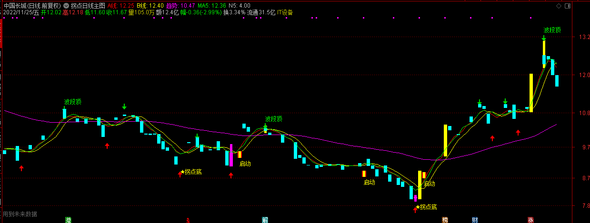The width and height of the screenshot is (590, 223).
Task: Click the N5: 4.00 parameter value
Action: pos(240,6)
